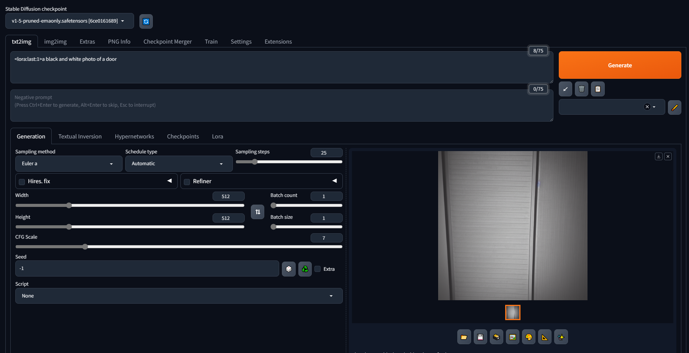Screen dimensions: 689x353
Task: Open the styles editor pencil icon
Action: (x=674, y=107)
